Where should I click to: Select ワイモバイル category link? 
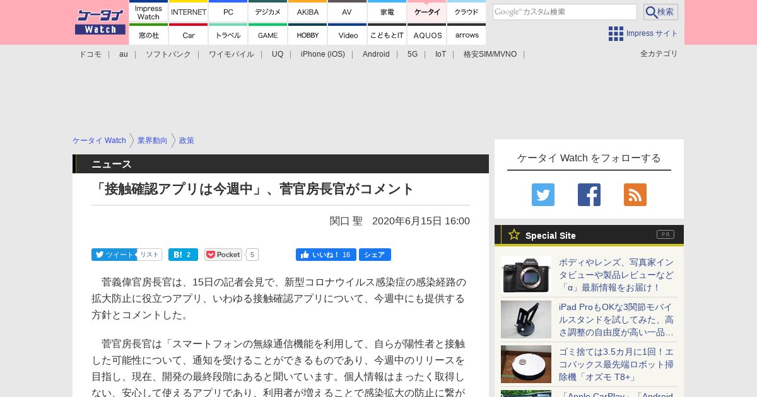pyautogui.click(x=232, y=54)
